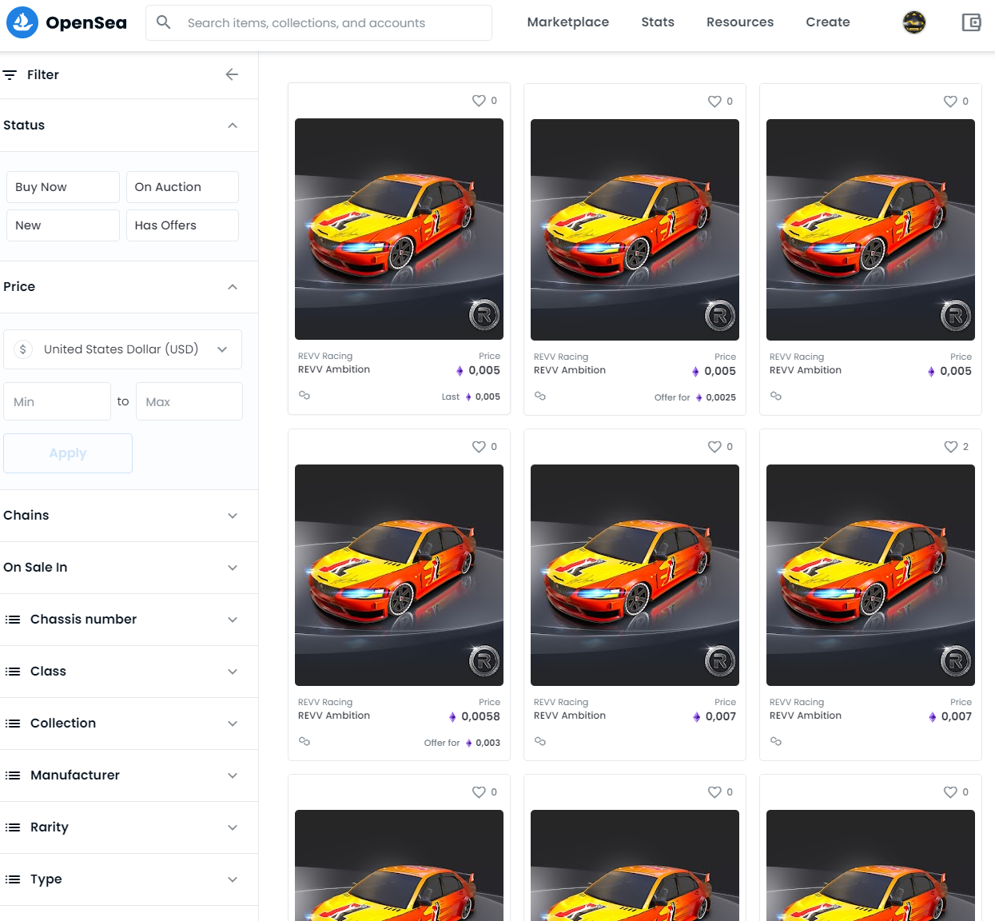The height and width of the screenshot is (921, 995).
Task: Open REVV Ambition title on the 2-likes card
Action: (x=806, y=716)
